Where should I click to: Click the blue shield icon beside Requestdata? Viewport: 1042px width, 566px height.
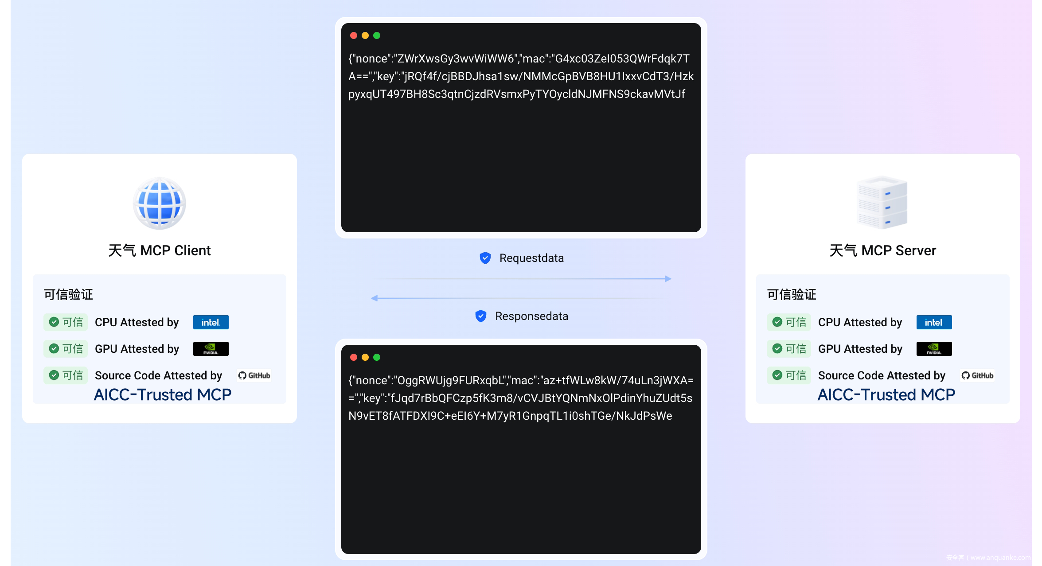tap(485, 258)
